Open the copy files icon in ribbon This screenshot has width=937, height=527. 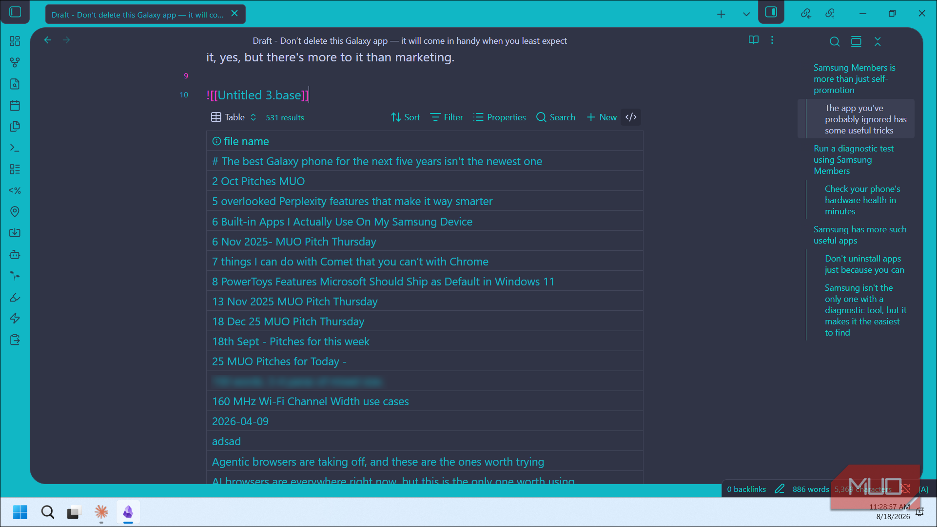pyautogui.click(x=15, y=127)
